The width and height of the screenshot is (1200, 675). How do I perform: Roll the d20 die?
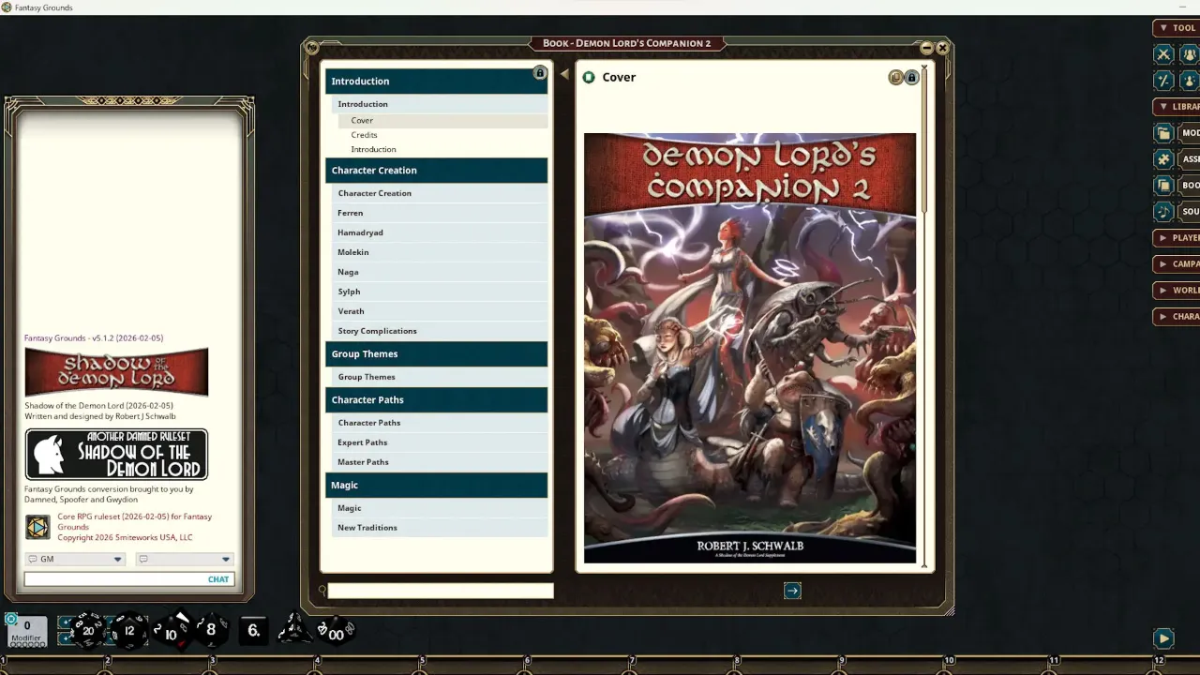[88, 630]
